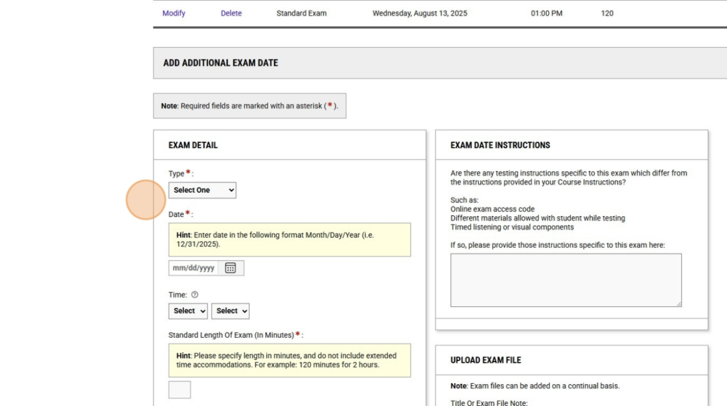Focus the exam date instructions text area

[x=566, y=280]
